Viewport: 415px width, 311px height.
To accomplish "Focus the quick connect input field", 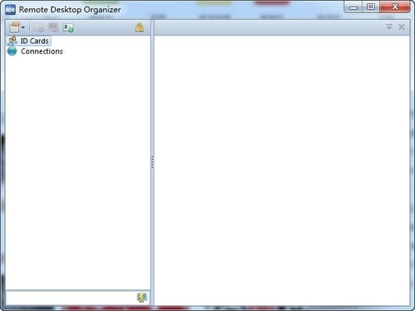I will point(71,298).
